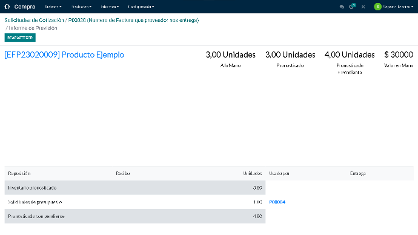Open the P00004 order link
Screen dimensions: 418x235
coord(277,202)
